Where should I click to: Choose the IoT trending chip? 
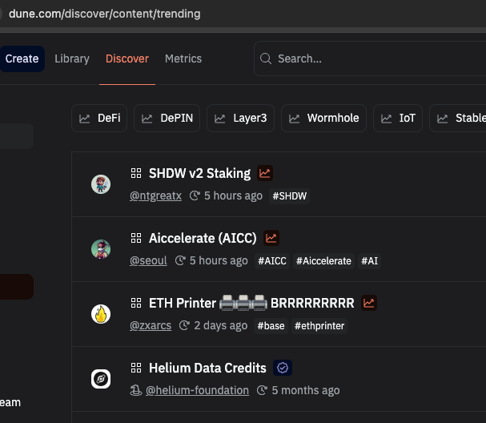398,118
